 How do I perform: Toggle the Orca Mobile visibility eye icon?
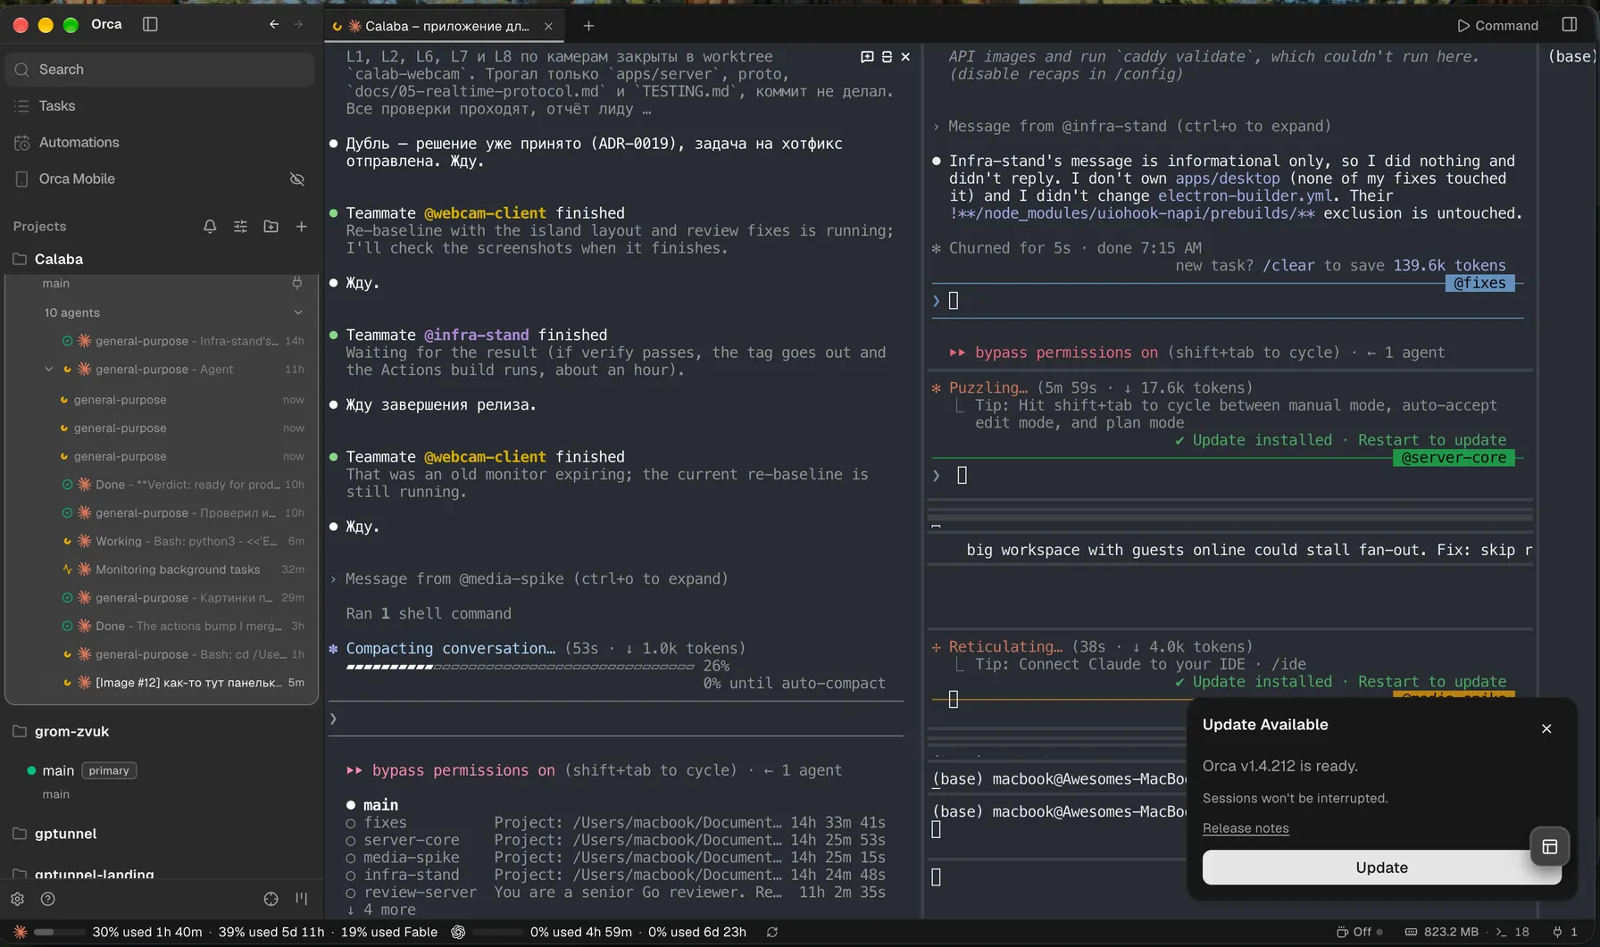point(297,179)
